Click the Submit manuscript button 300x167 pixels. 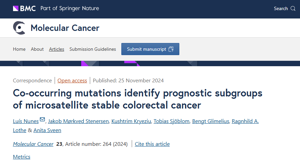(150, 49)
